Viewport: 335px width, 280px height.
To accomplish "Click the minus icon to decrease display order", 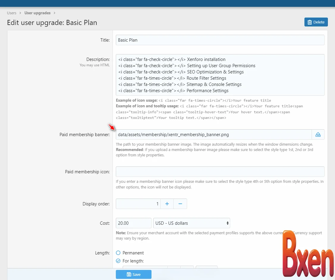I will point(180,204).
